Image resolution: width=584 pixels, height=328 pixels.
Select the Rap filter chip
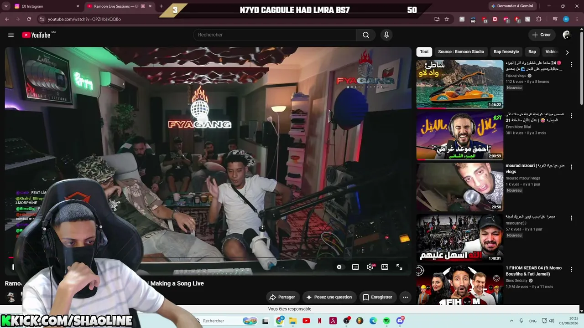532,52
